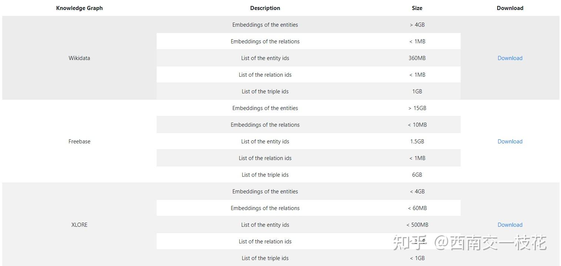Select the Description column header

265,8
